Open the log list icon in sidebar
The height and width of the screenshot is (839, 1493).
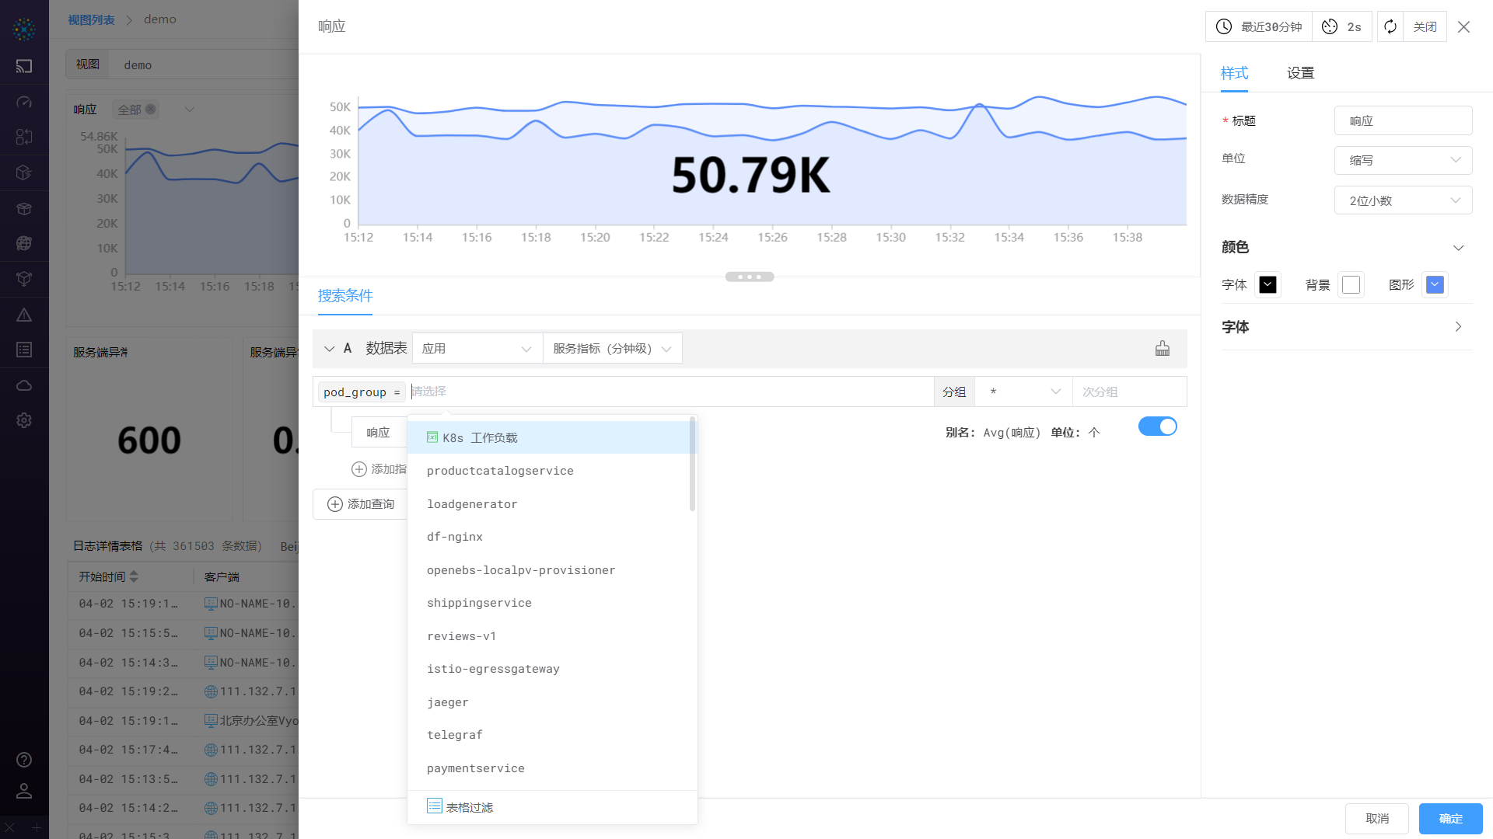(x=24, y=350)
